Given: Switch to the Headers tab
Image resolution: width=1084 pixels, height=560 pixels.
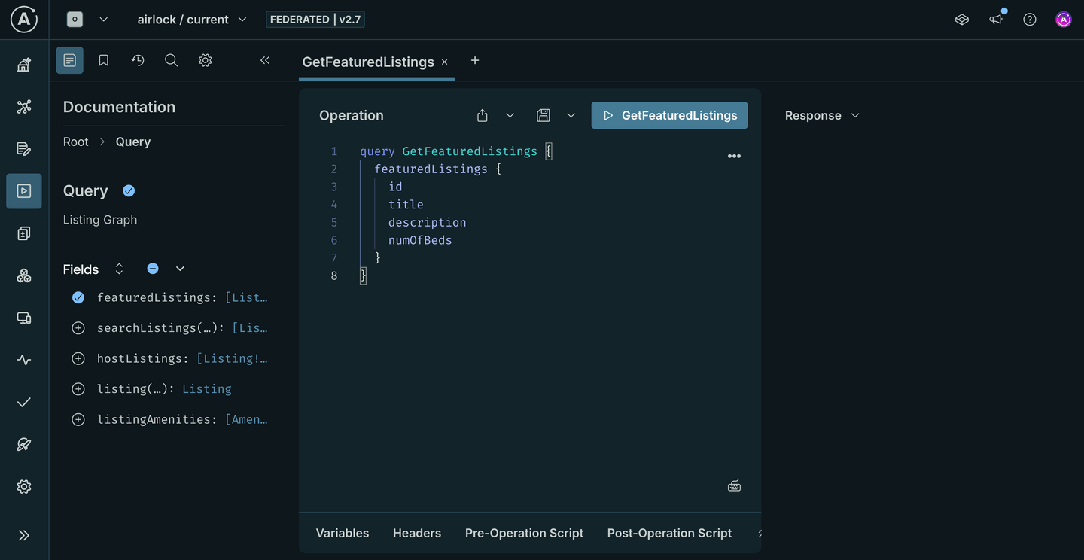Looking at the screenshot, I should click(416, 533).
